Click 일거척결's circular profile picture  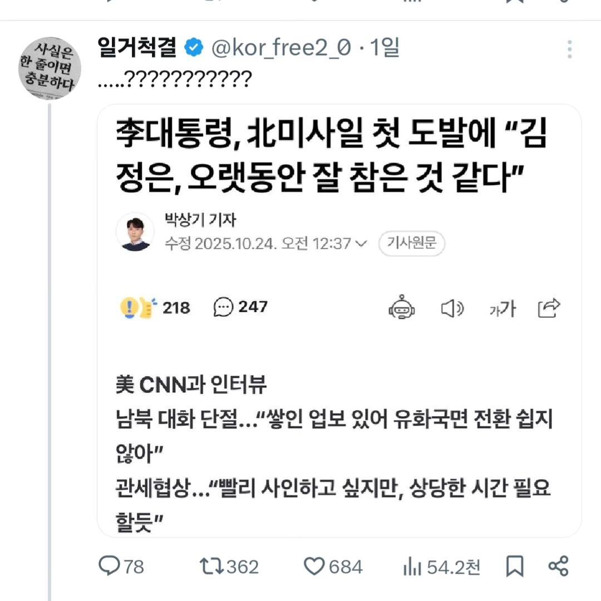pos(49,68)
